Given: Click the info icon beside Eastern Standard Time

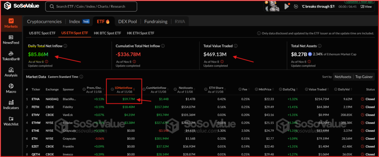Looking at the screenshot, I should (81, 77).
